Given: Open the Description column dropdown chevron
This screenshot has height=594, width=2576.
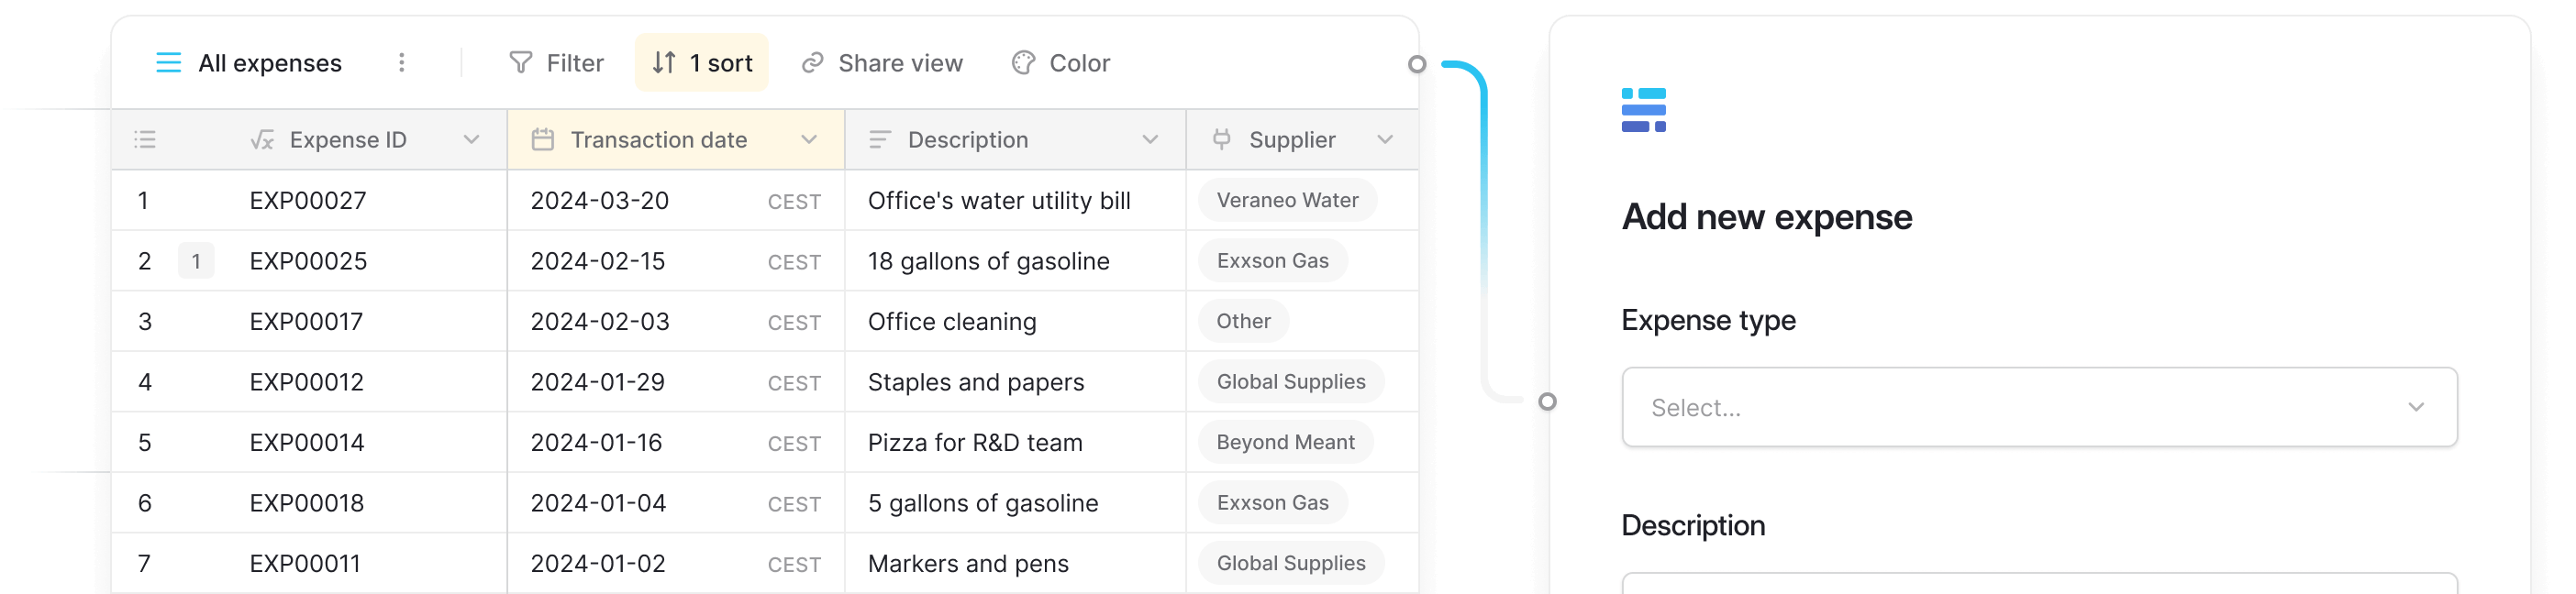Looking at the screenshot, I should tap(1150, 140).
